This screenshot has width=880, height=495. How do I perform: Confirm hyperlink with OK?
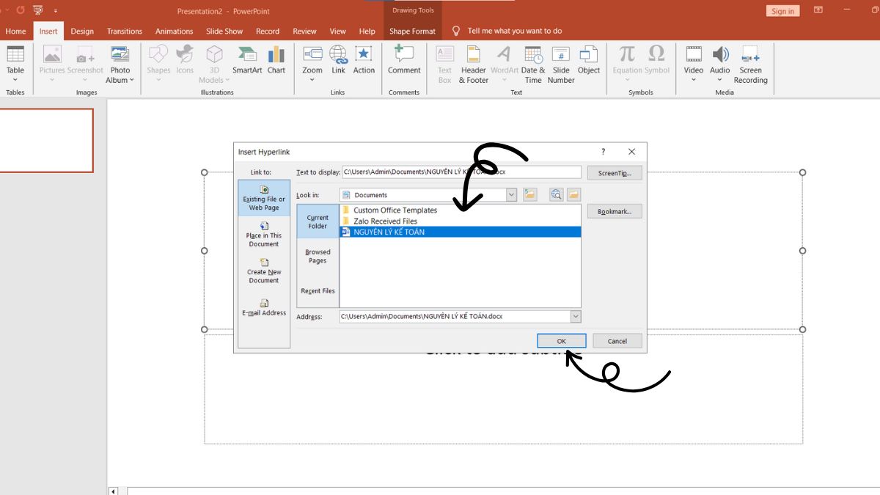(x=562, y=341)
